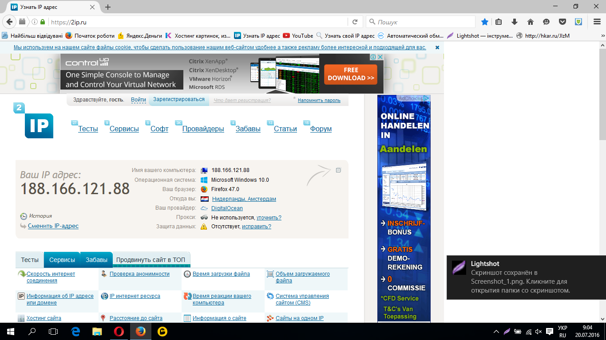Click the Lightshot screenshot saved notification

pos(526,277)
